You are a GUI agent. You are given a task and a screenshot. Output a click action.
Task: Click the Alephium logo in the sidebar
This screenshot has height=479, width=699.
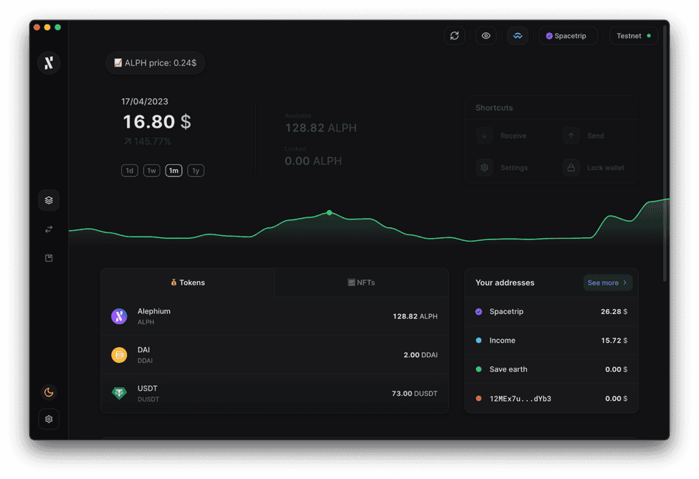(49, 63)
